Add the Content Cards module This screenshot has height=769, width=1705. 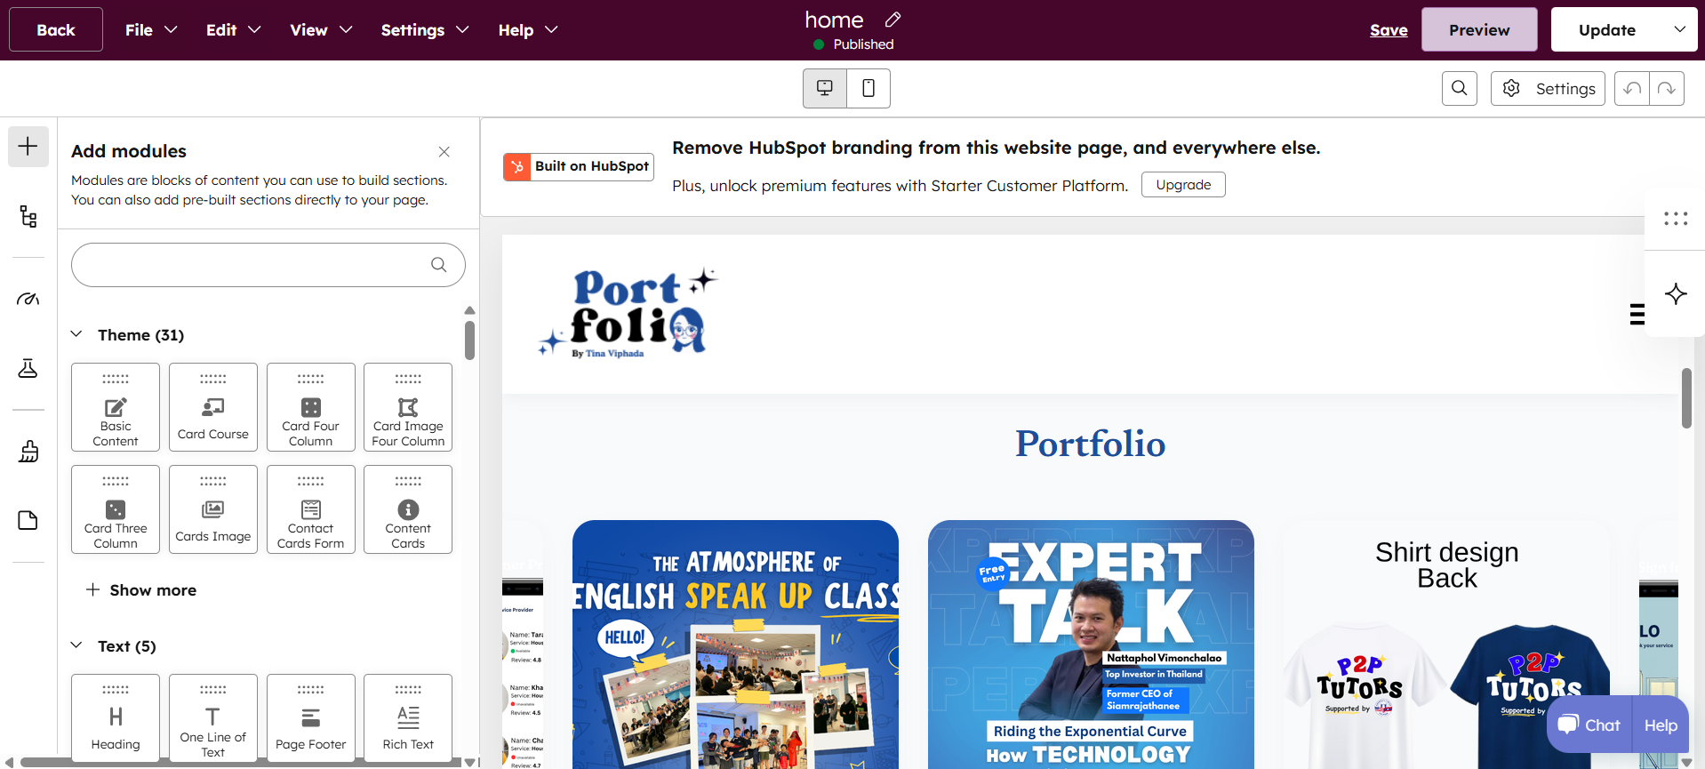tap(408, 509)
